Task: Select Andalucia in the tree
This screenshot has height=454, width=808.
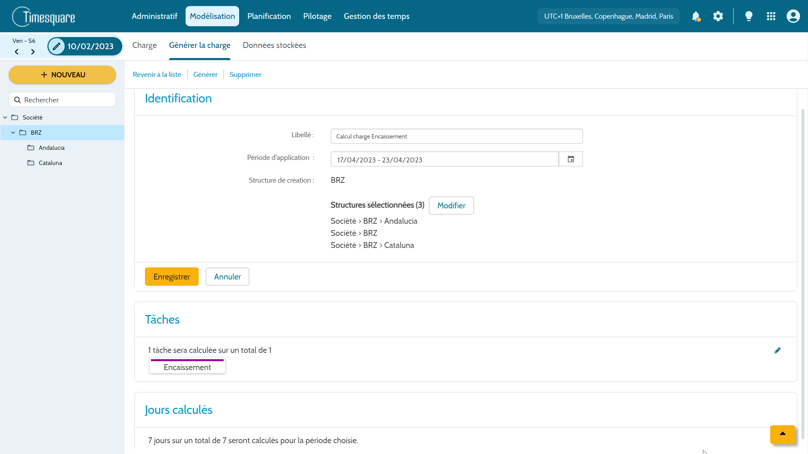Action: [52, 148]
